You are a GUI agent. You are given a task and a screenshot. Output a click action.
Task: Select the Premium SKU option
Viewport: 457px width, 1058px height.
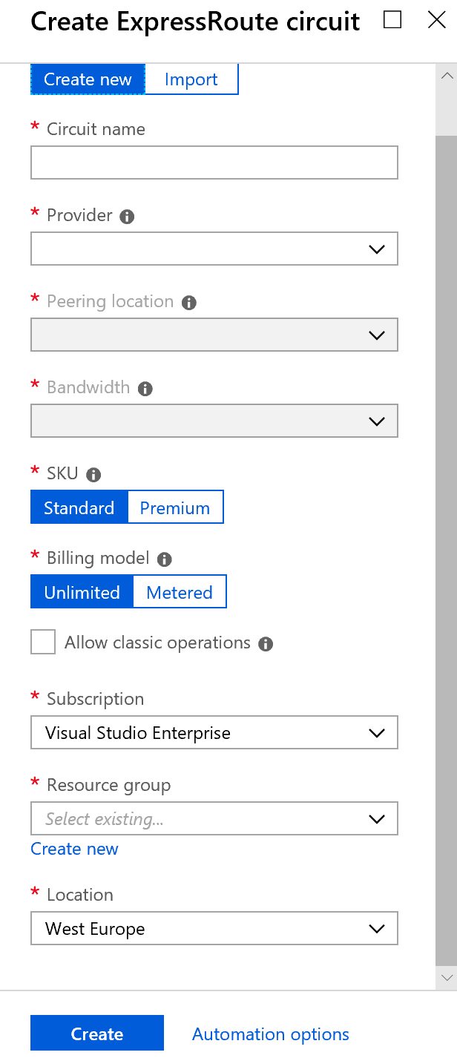175,508
